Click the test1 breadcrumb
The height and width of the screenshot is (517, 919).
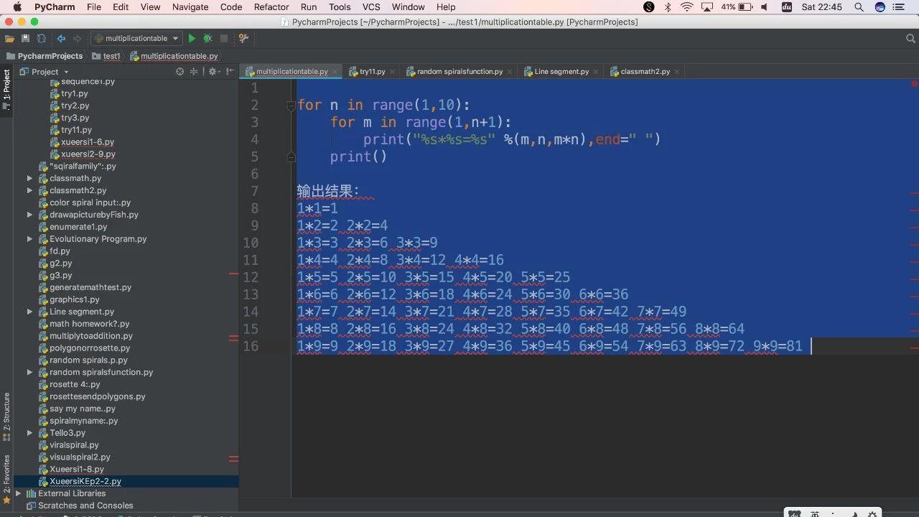tap(106, 56)
